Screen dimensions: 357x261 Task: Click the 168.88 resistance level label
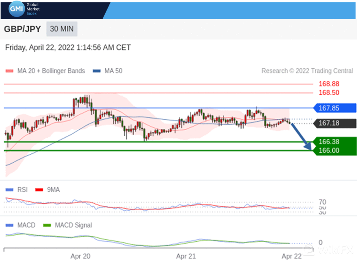click(329, 84)
